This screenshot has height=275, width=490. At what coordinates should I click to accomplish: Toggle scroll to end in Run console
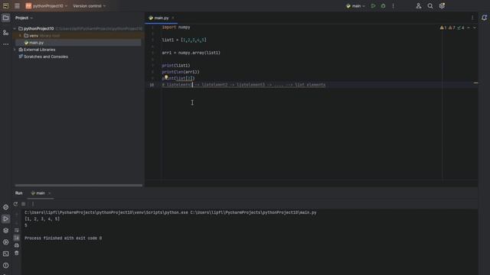pos(17,238)
